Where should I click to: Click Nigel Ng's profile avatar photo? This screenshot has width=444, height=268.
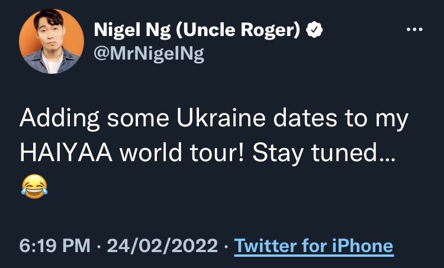(50, 43)
